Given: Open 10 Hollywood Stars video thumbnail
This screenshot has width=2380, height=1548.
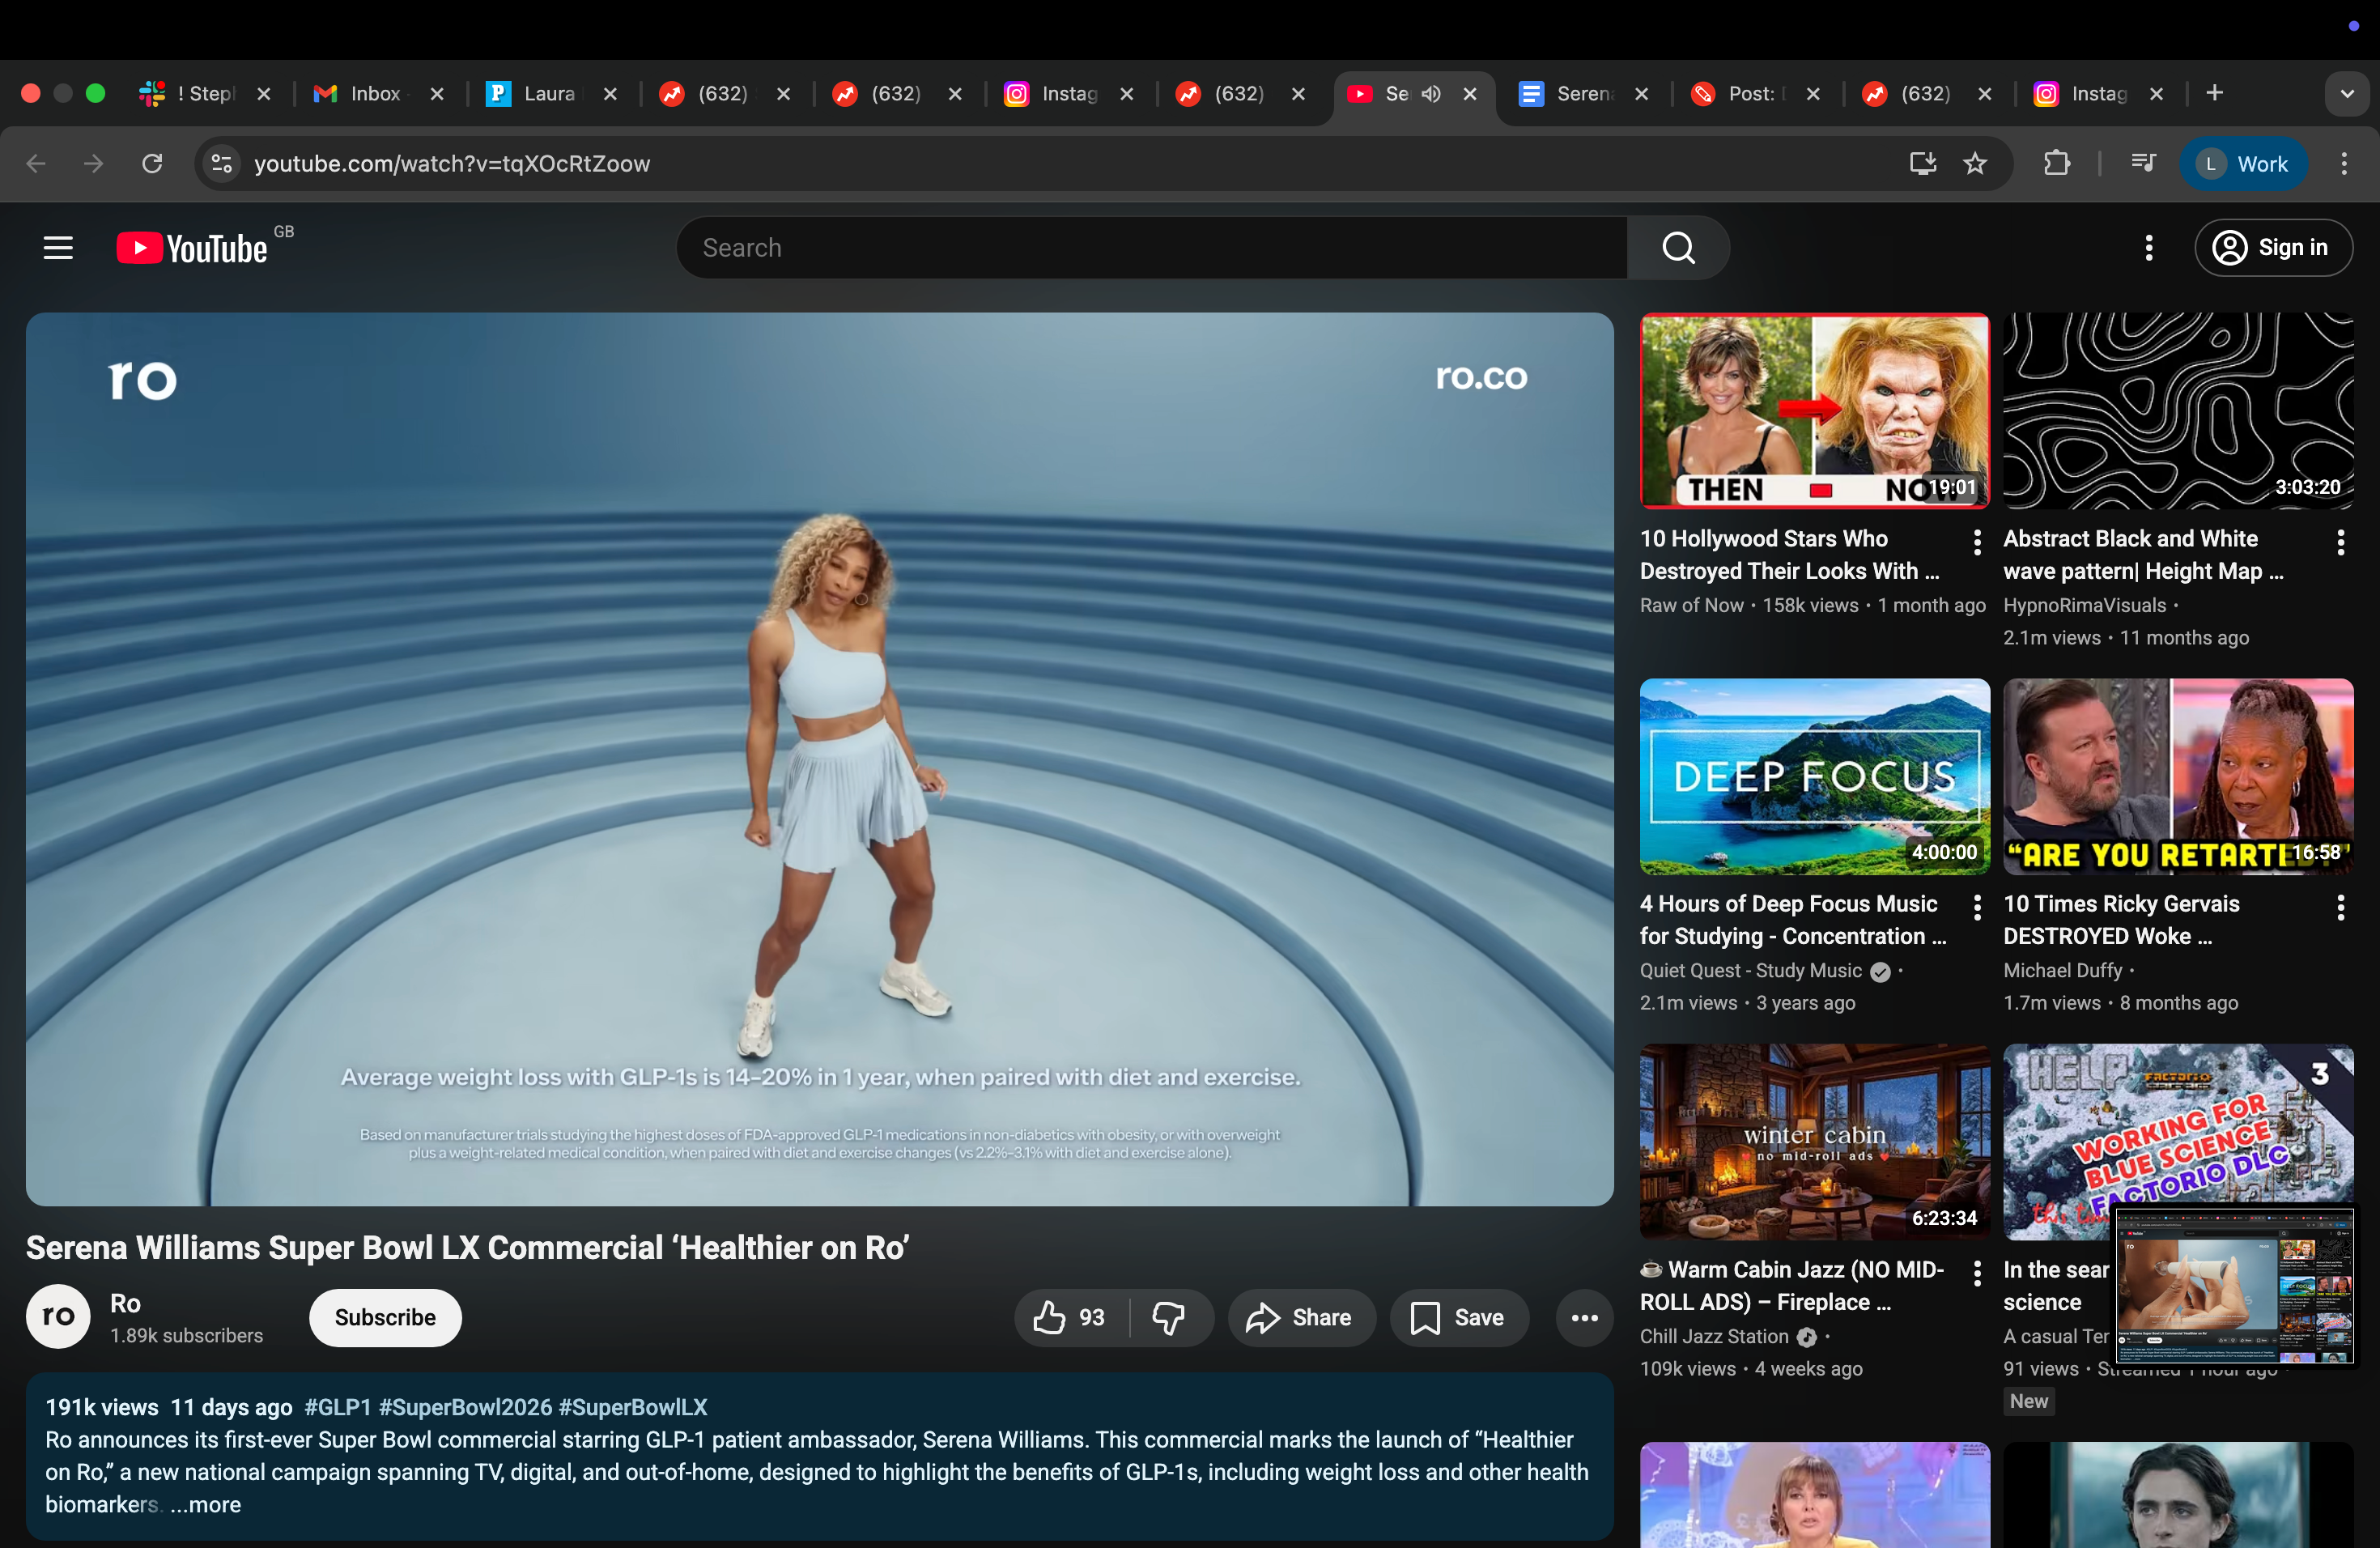Looking at the screenshot, I should [x=1815, y=411].
